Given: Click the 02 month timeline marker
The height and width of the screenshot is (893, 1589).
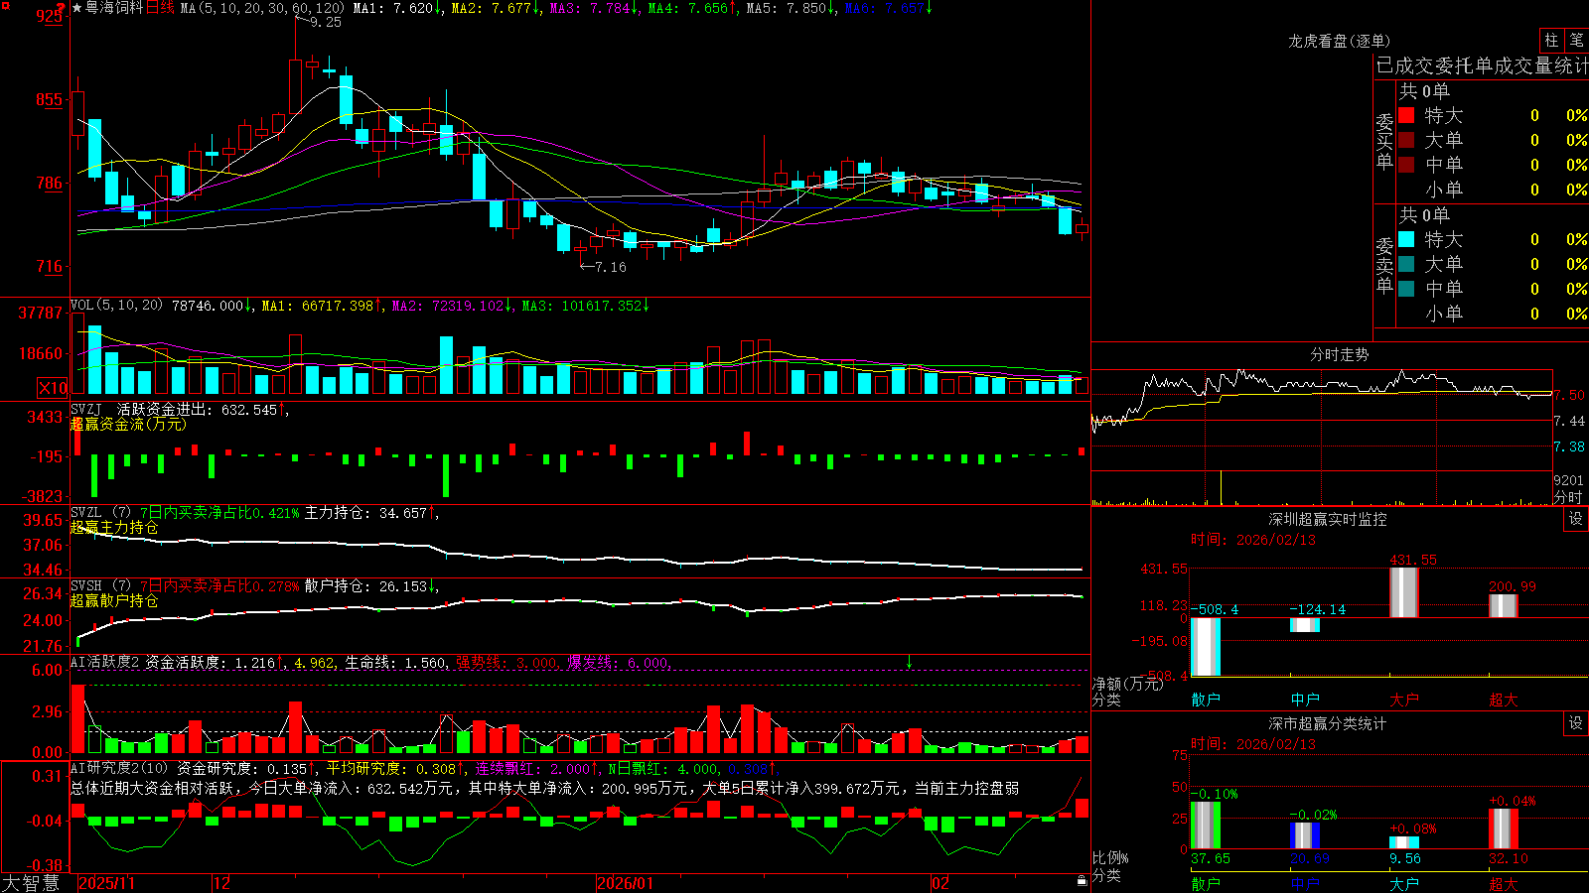Looking at the screenshot, I should (940, 883).
